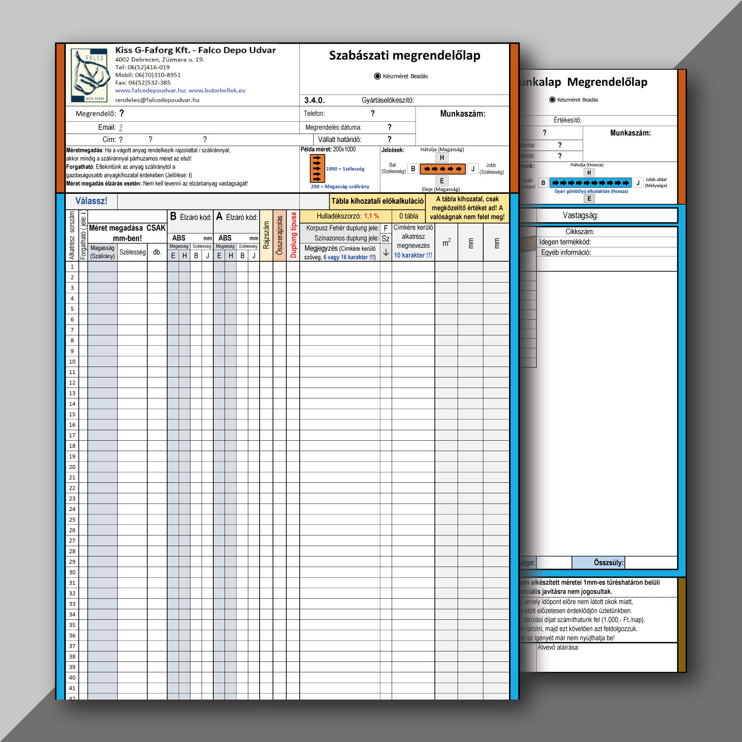The image size is (742, 742).
Task: Click the rendeles@falcodepoudvar.hu email address
Action: point(157,100)
